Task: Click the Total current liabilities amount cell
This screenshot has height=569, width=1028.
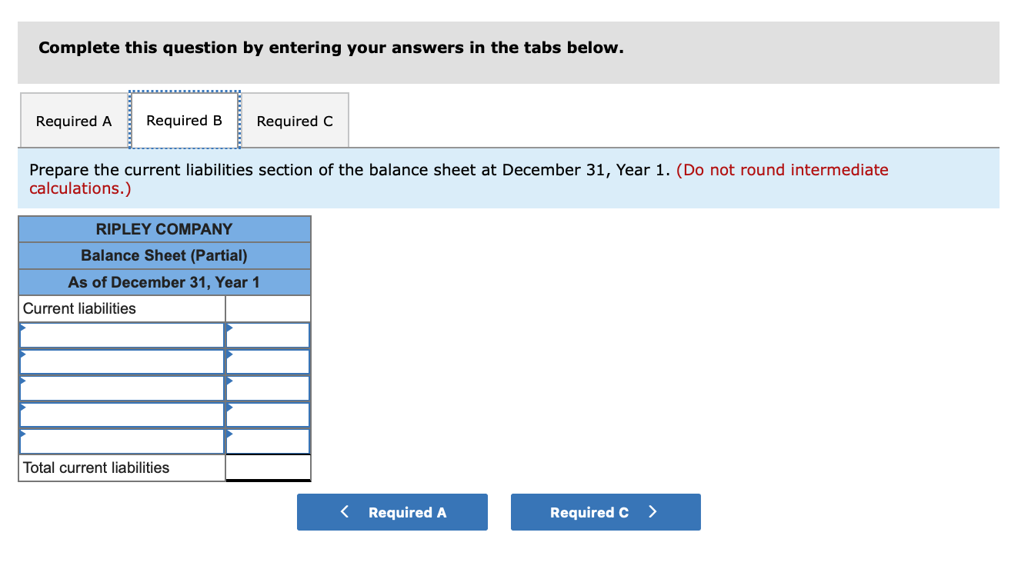Action: coord(268,468)
